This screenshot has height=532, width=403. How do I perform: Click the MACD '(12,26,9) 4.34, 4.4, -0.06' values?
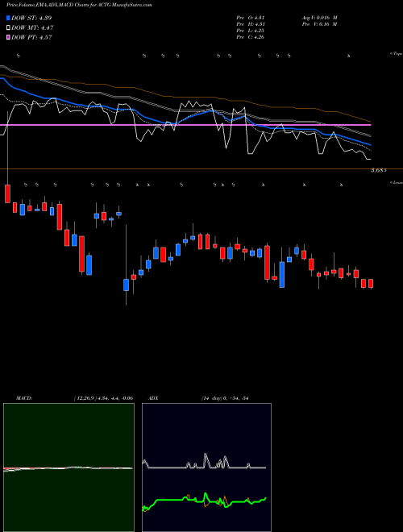point(103,398)
